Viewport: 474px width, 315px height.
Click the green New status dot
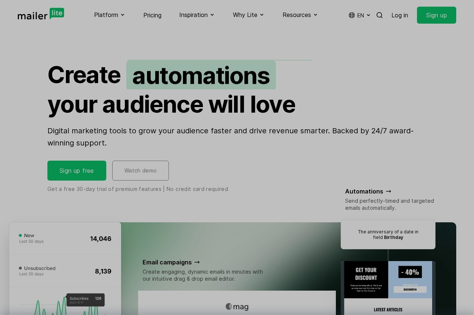tap(20, 235)
